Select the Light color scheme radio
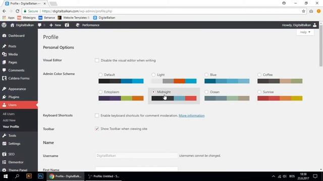323x181 pixels. (x=153, y=75)
